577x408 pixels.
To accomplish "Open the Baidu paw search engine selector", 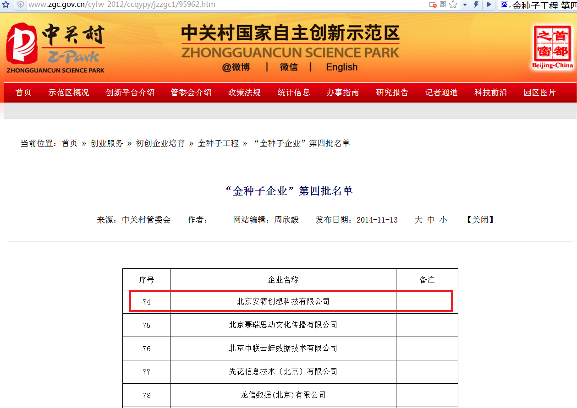I will [x=506, y=5].
